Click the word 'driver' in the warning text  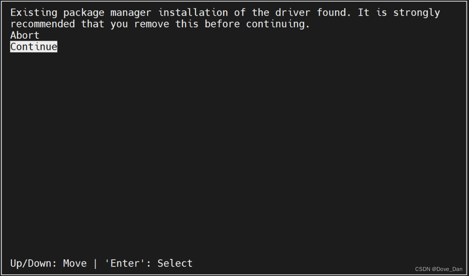pos(293,12)
